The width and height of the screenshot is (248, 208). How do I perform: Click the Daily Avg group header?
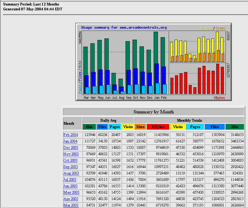(108, 120)
